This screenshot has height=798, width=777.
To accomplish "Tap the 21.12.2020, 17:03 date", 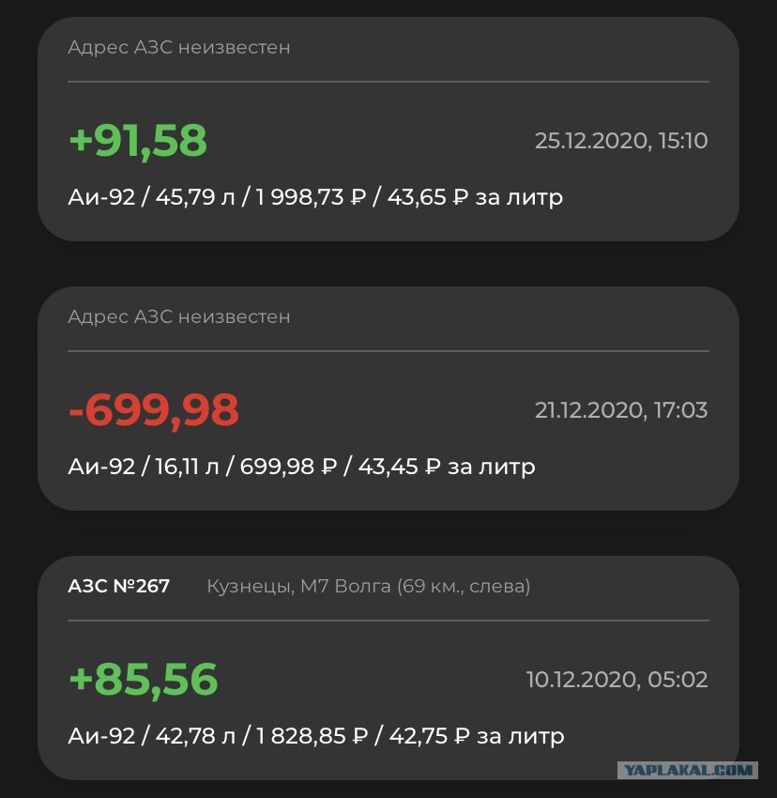I will click(621, 410).
